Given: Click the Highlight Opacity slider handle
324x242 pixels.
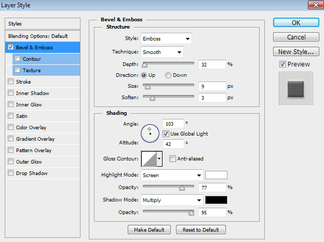Looking at the screenshot, I should click(182, 188).
